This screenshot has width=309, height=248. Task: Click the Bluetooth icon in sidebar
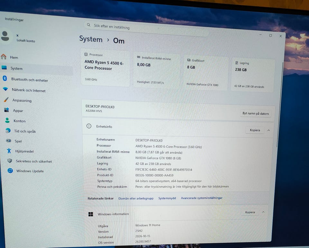click(x=5, y=78)
